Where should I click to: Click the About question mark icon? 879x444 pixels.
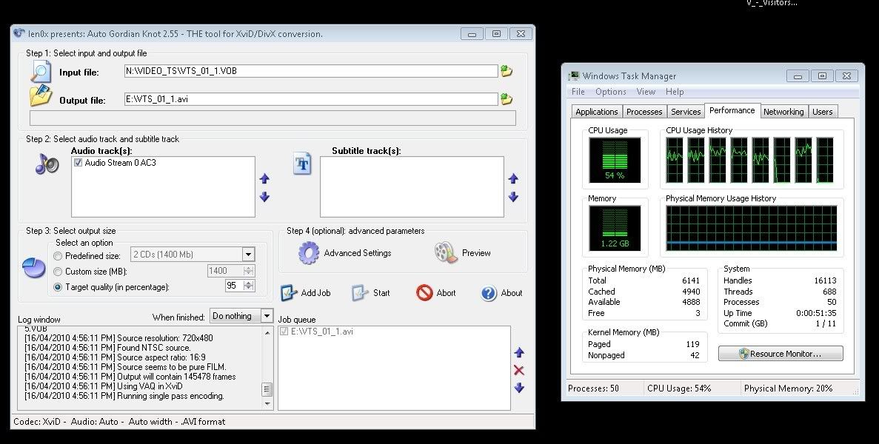489,293
